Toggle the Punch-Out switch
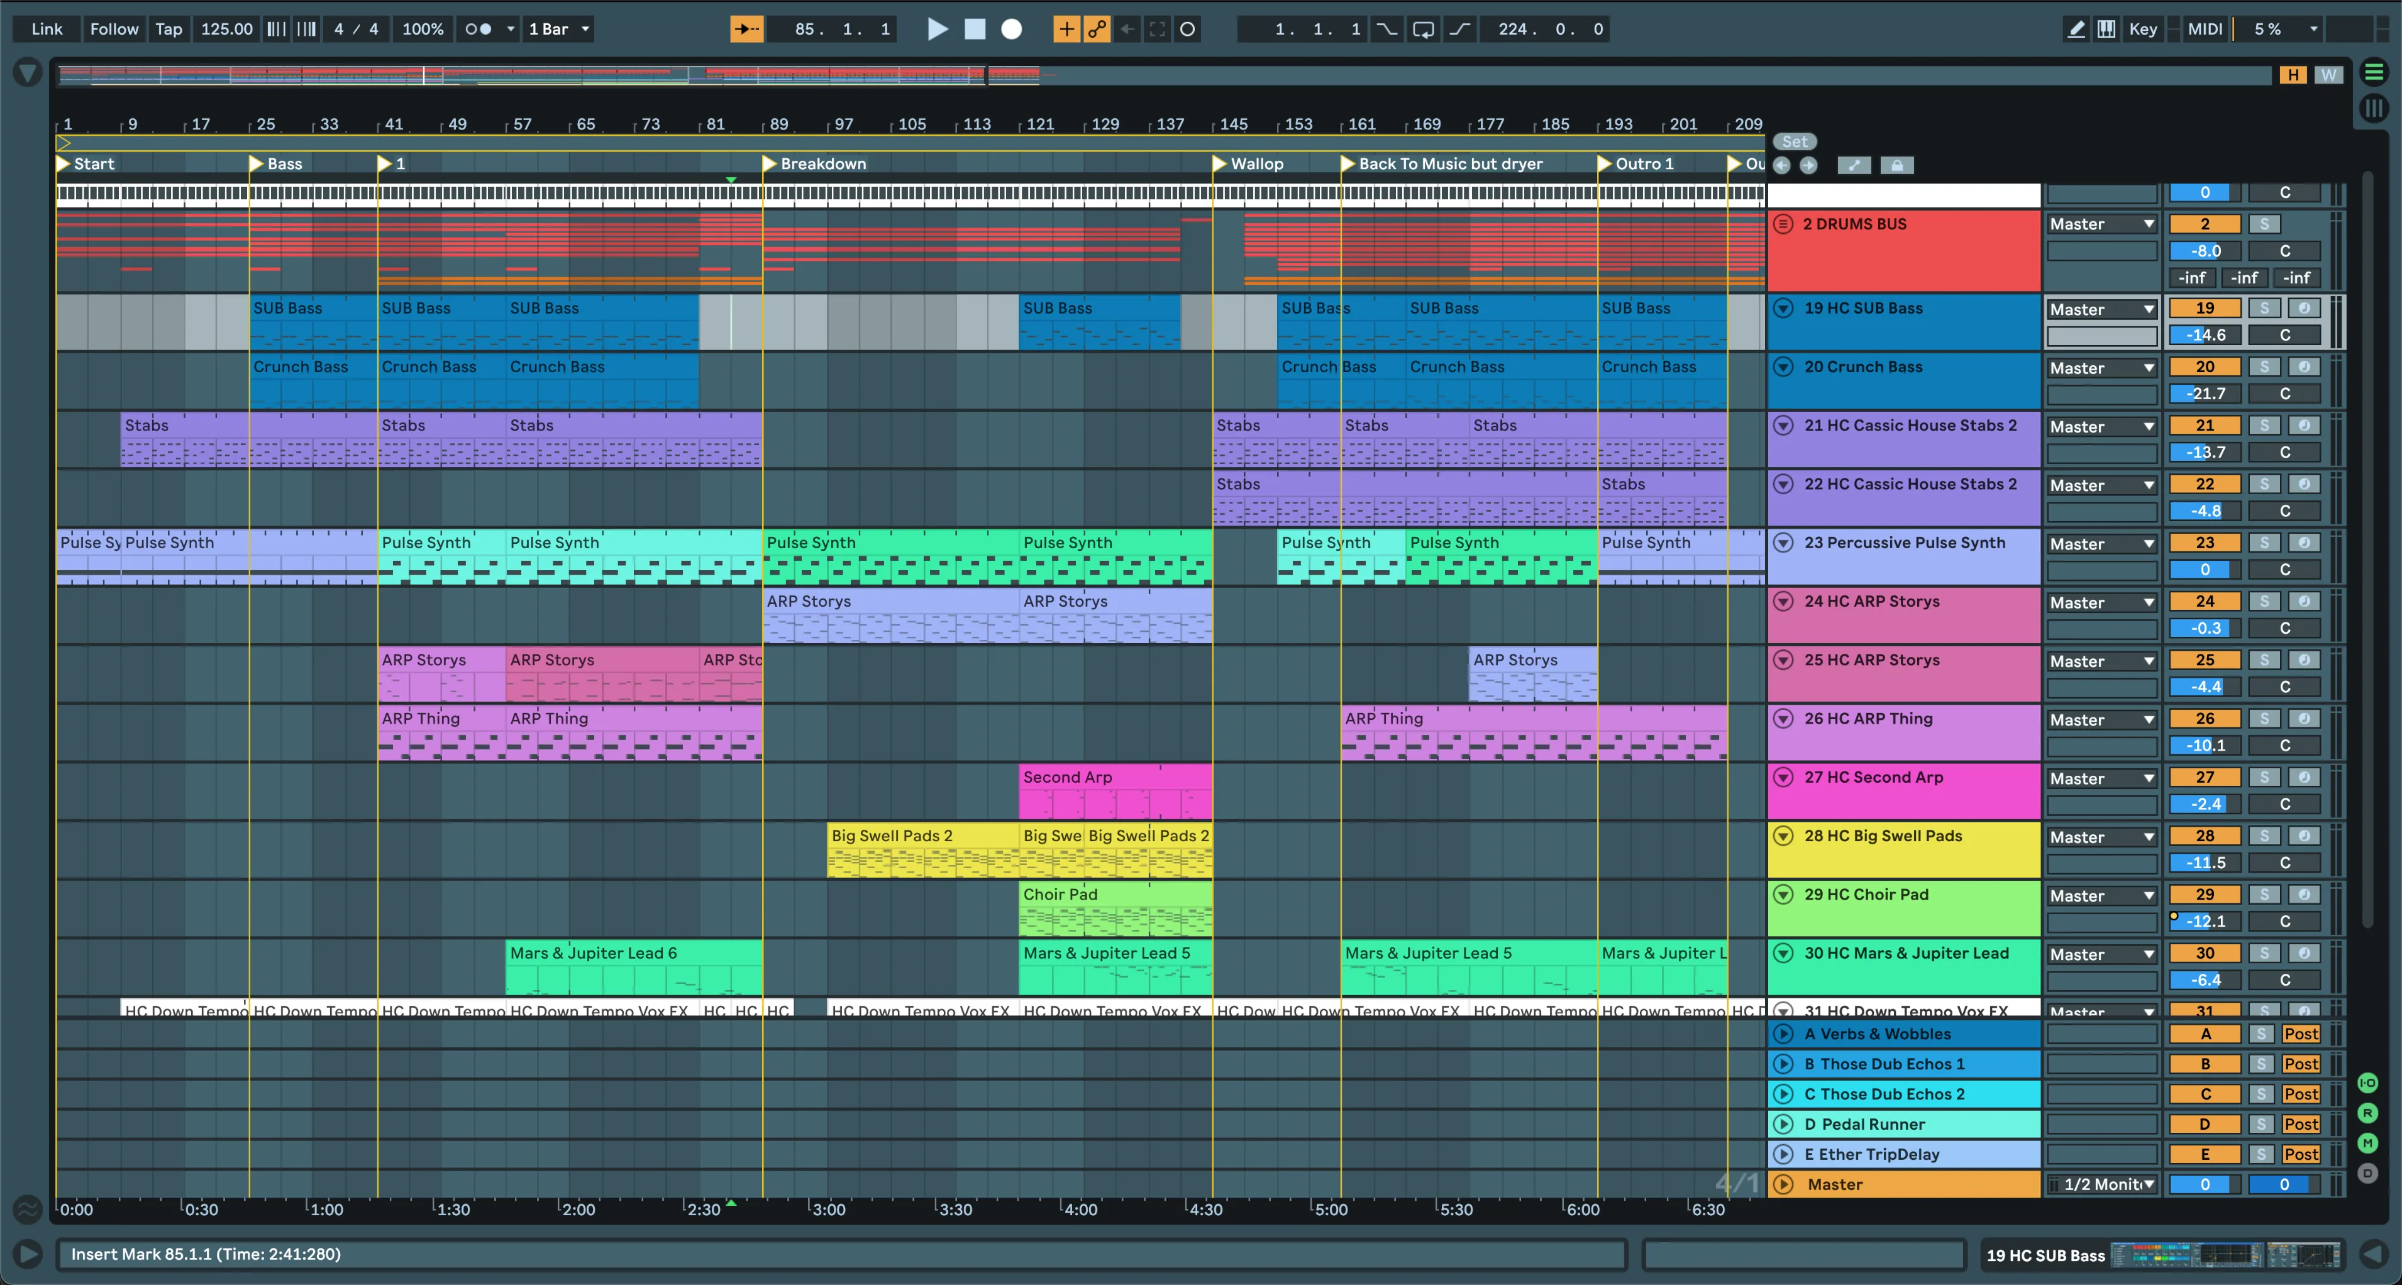Screen dimensions: 2402x1285 pyautogui.click(x=1459, y=29)
